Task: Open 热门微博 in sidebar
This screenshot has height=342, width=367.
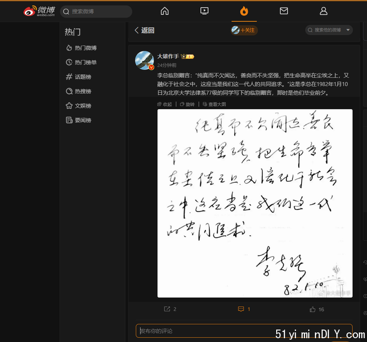Action: (81, 48)
